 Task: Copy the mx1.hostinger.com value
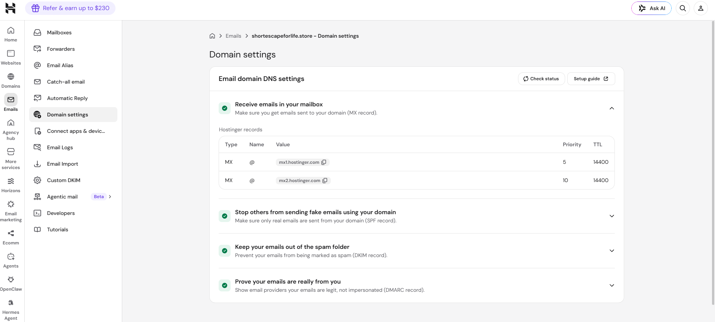[324, 162]
